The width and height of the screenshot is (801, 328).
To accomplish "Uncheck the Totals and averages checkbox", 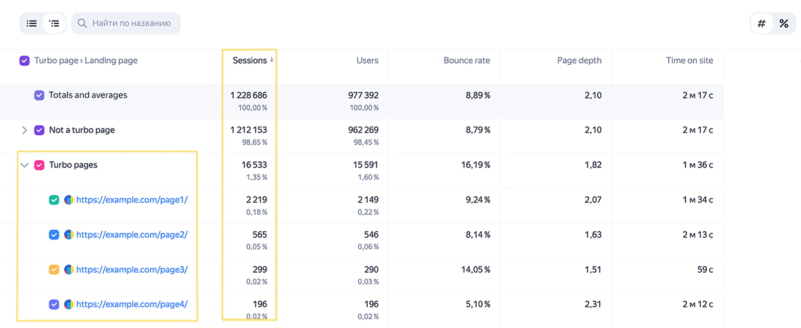I will (x=39, y=95).
